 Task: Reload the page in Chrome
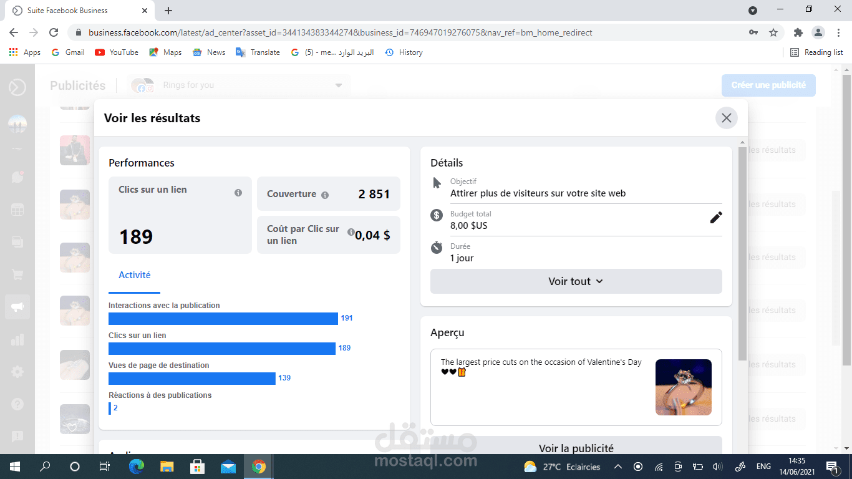tap(54, 32)
